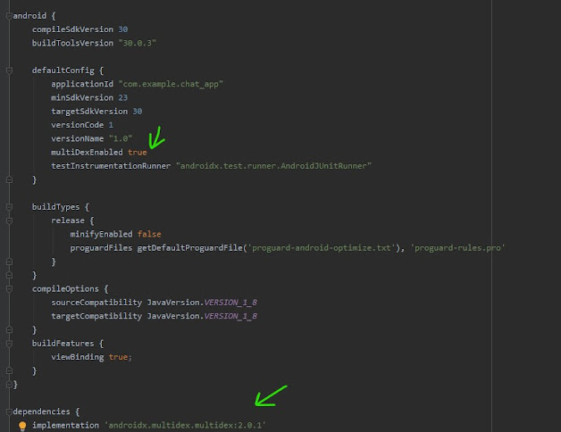Click the multidex dependency string 'androidx.multidex.multidex:2.0.1'
The height and width of the screenshot is (432, 561).
[x=185, y=426]
